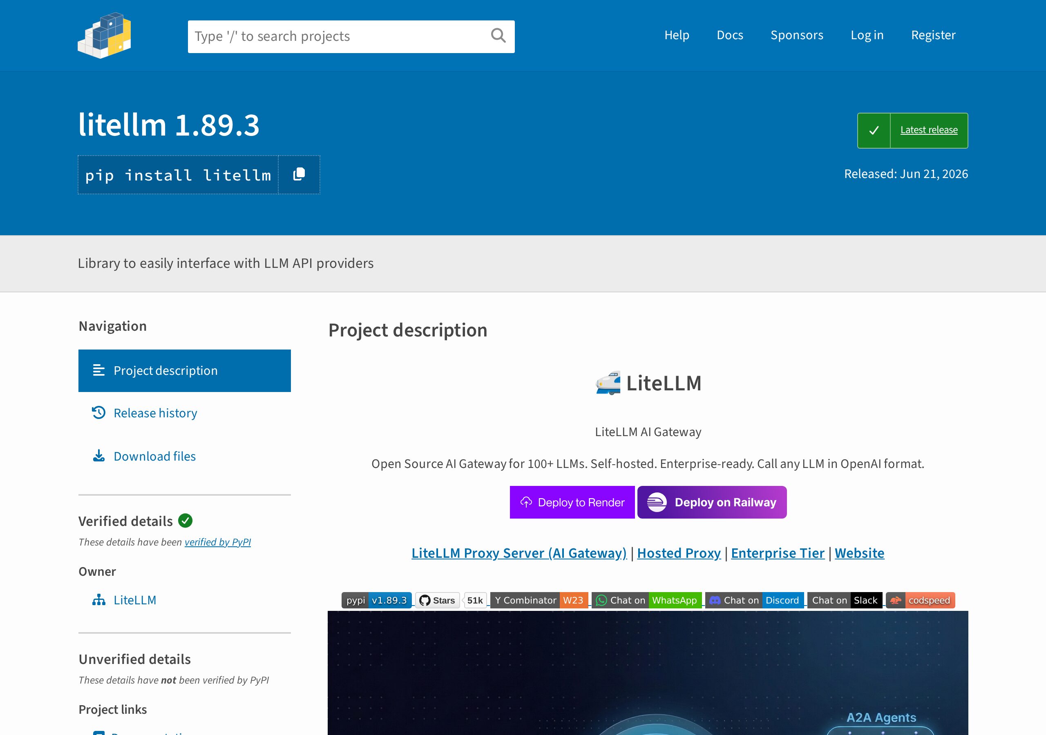Open the codspeed badge
The width and height of the screenshot is (1046, 735).
click(x=920, y=600)
